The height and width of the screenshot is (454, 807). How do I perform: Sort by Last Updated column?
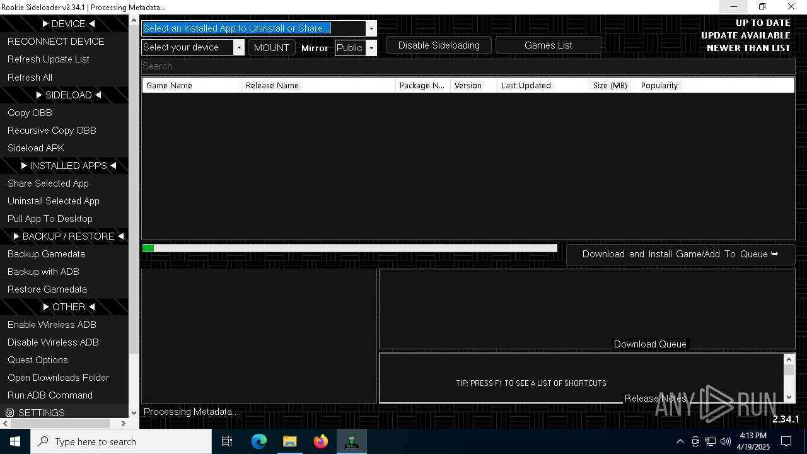(x=543, y=85)
